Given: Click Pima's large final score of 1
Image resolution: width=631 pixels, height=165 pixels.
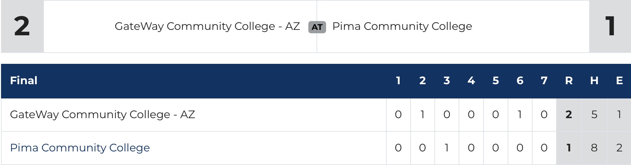Looking at the screenshot, I should (610, 26).
